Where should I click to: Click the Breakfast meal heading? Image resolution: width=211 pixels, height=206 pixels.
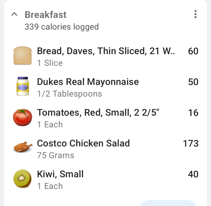click(45, 15)
